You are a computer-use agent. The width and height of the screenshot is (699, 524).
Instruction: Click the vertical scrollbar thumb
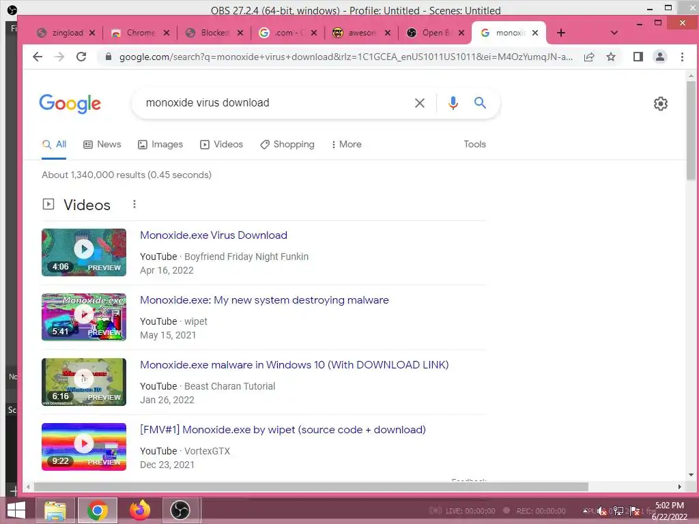[691, 130]
